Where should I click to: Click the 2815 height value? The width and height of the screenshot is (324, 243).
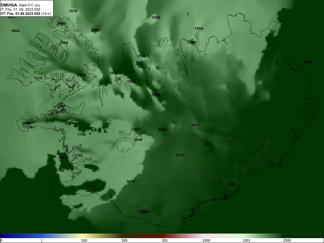pyautogui.click(x=92, y=186)
